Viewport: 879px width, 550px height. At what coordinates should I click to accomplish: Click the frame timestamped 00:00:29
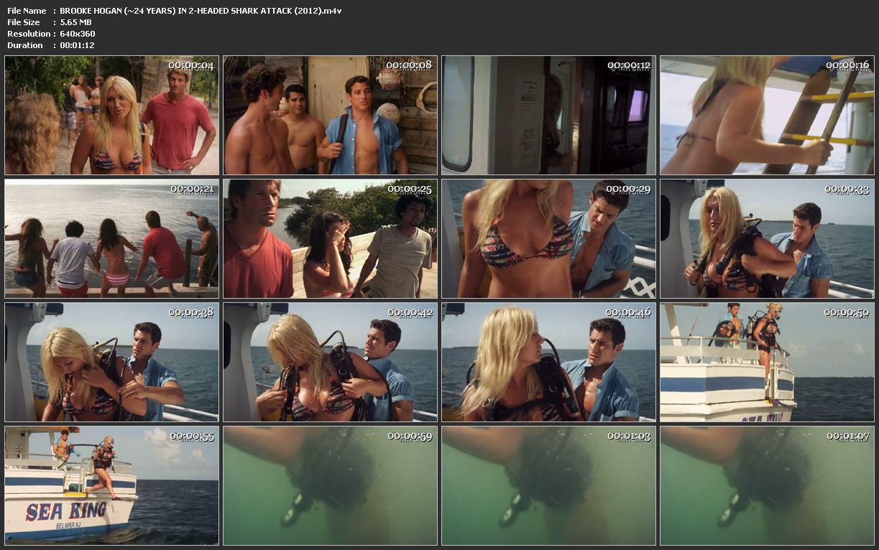[x=548, y=238]
